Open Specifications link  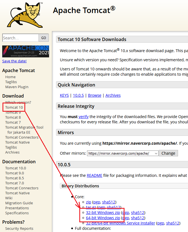point(17,213)
